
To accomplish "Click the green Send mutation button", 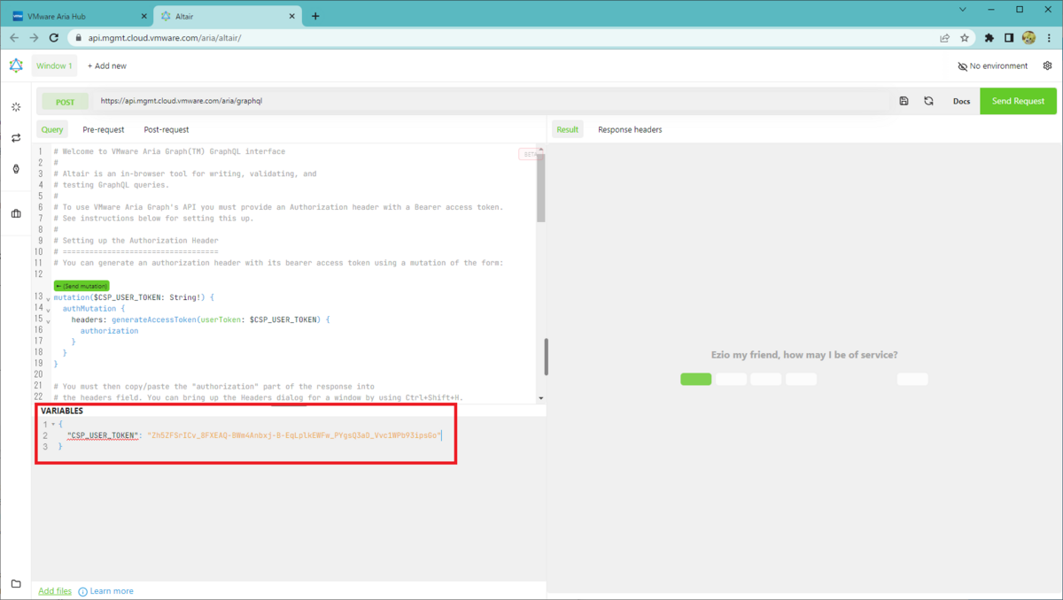I will pos(81,286).
